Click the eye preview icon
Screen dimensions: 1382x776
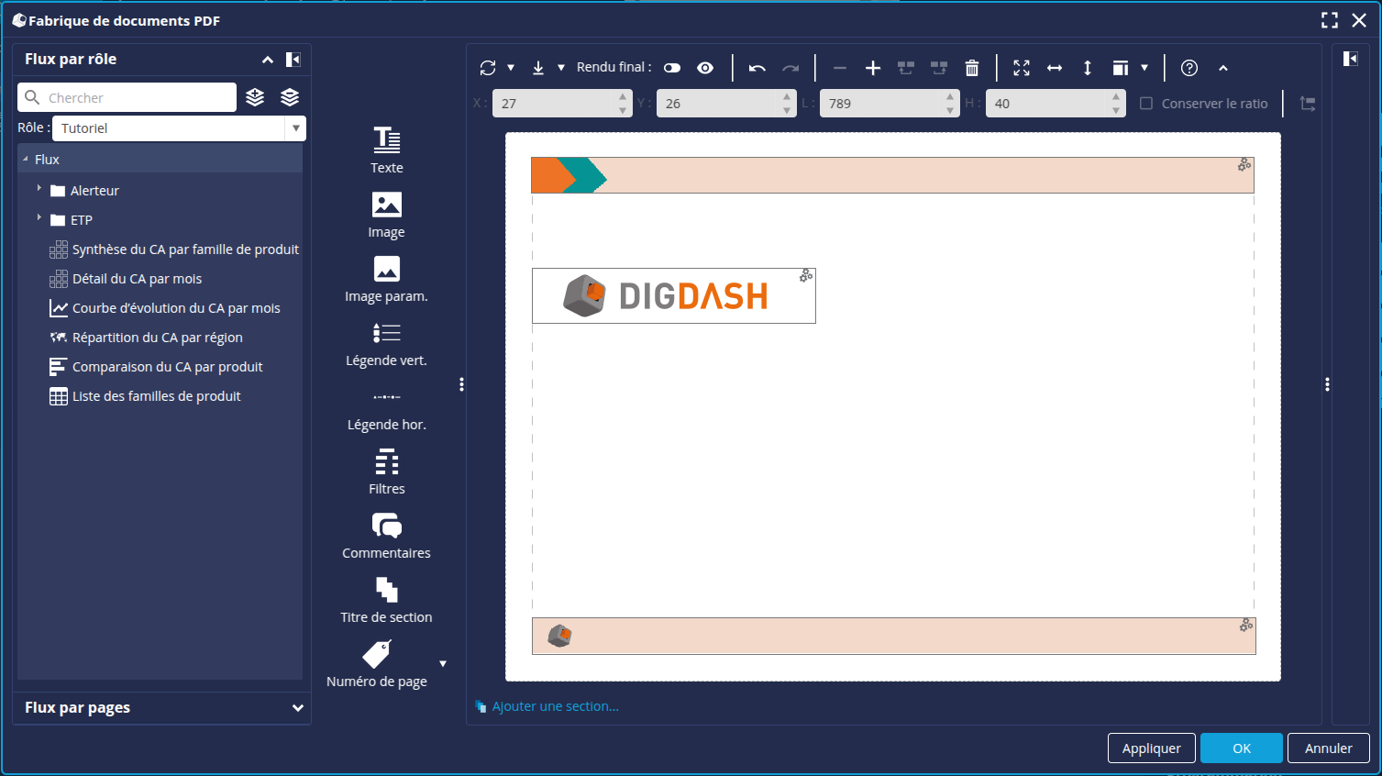coord(705,68)
